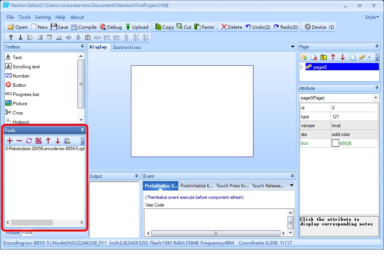Switch to Picture tab at bottom left
This screenshot has height=263, width=384.
[13, 233]
